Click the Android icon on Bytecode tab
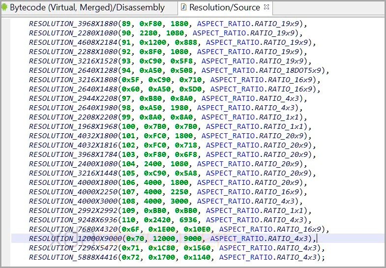Screen dimensions: 386x268 [x=4, y=7]
